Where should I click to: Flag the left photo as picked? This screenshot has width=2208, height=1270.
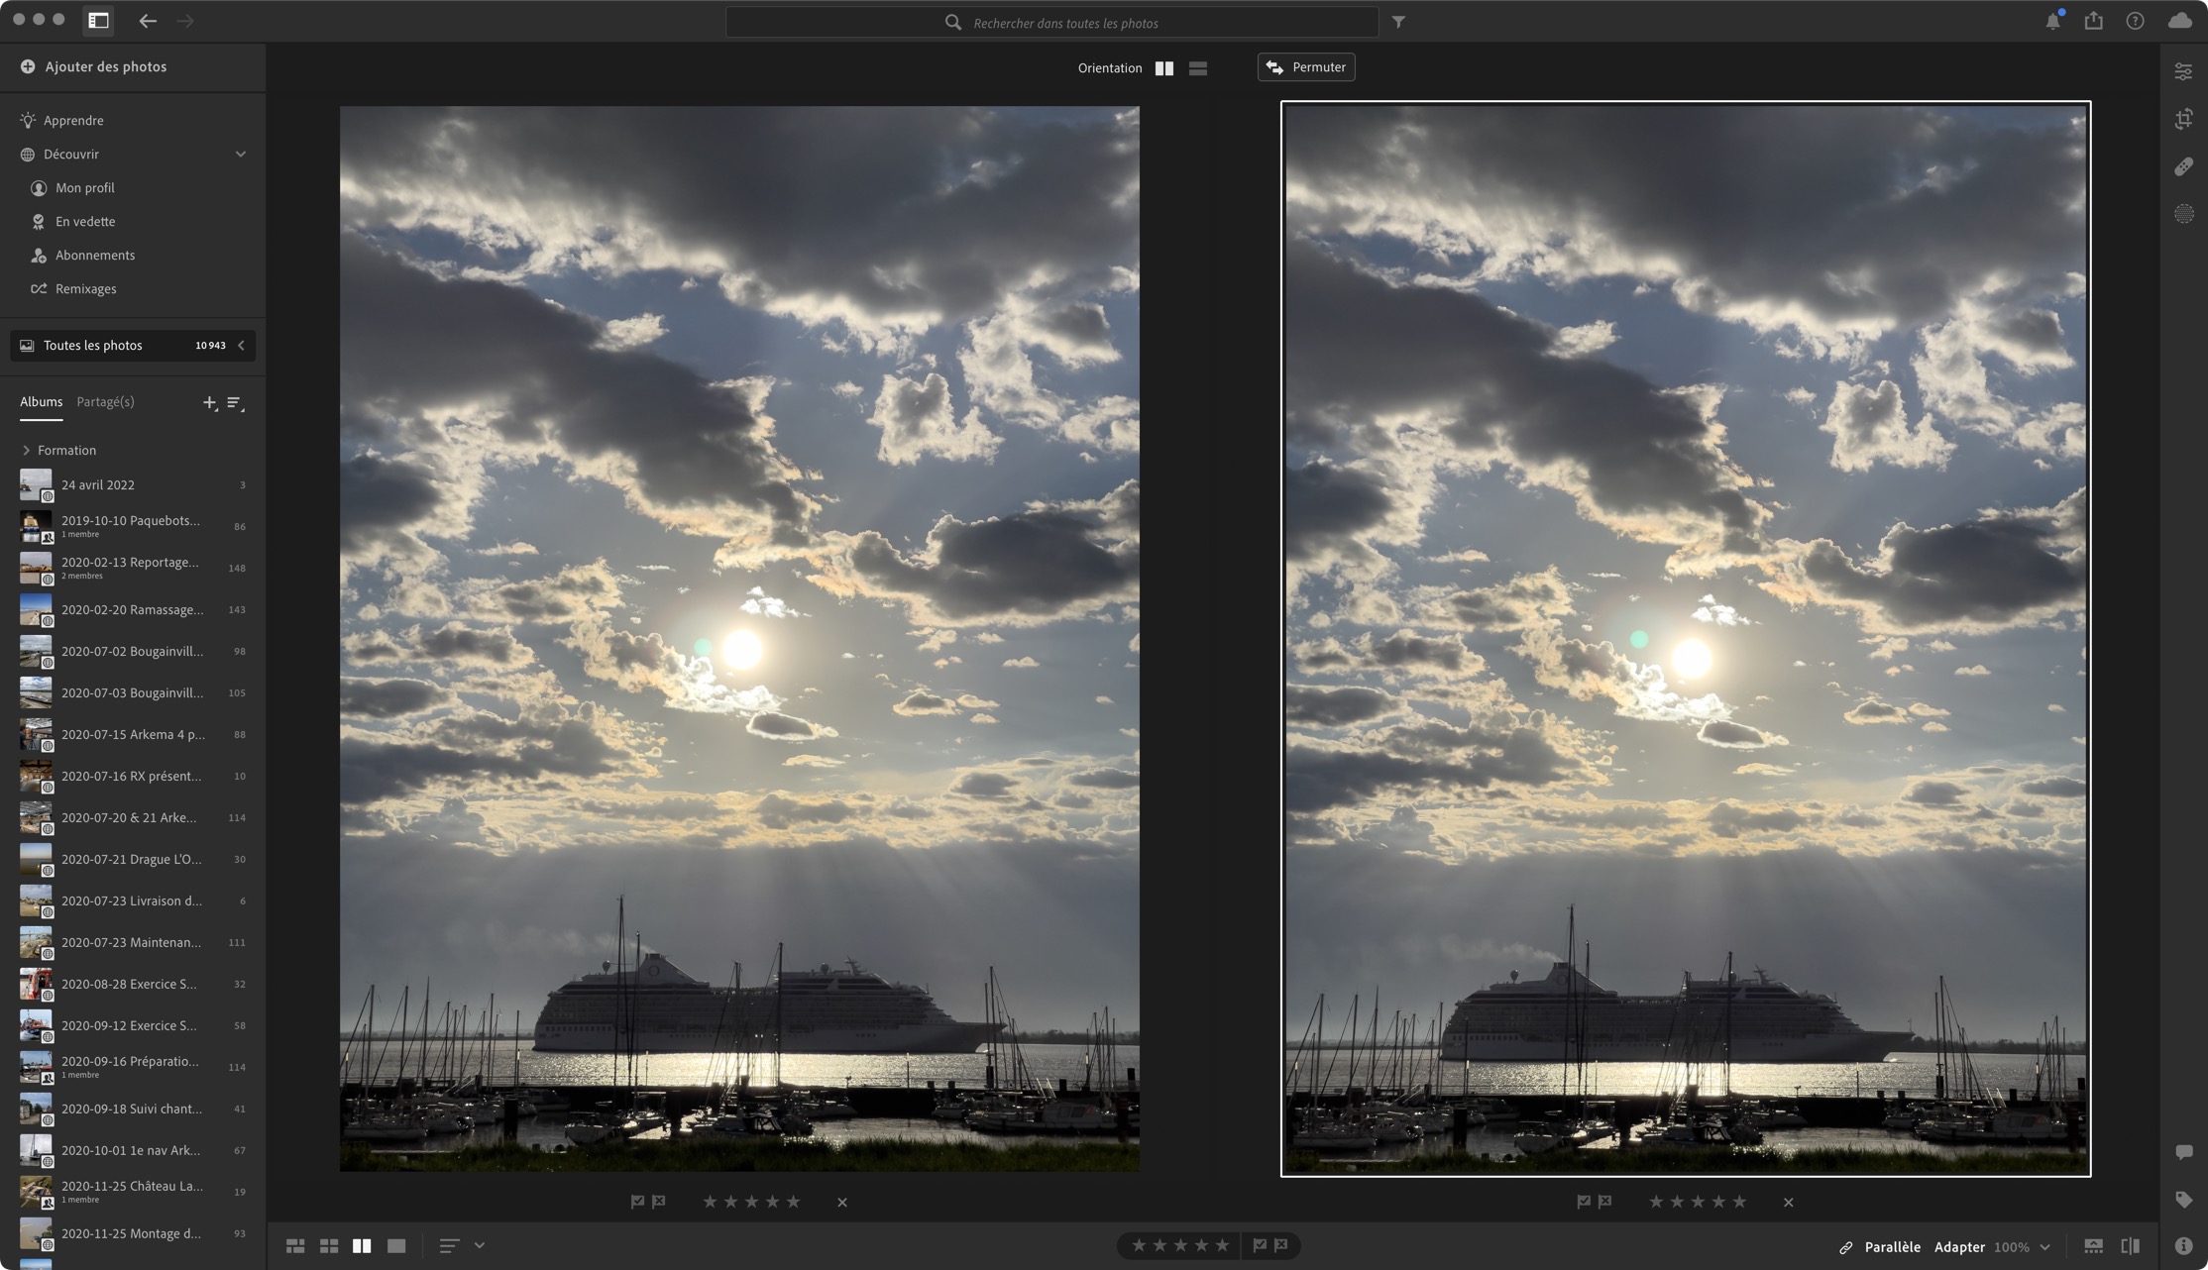tap(637, 1202)
